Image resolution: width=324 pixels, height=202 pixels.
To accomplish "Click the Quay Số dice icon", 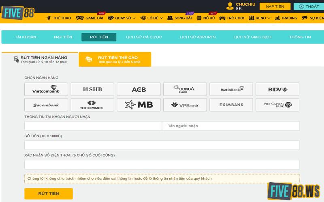I will point(111,18).
